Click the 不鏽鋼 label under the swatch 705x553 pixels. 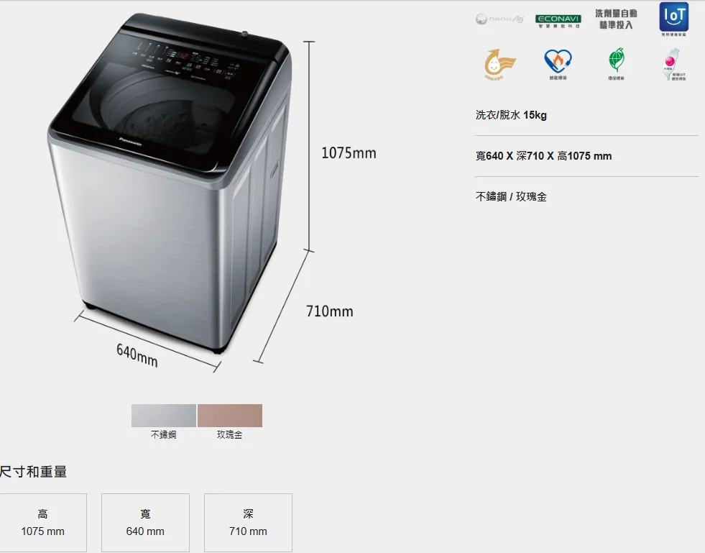click(164, 434)
